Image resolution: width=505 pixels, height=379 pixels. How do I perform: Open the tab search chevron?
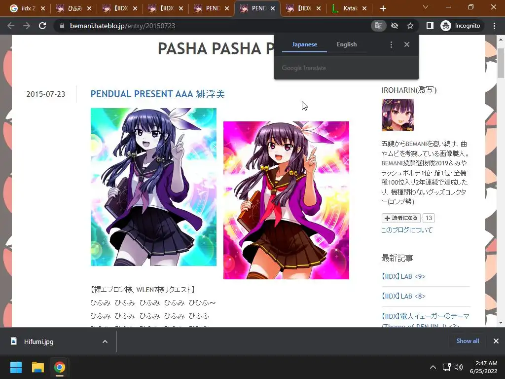pos(426,7)
